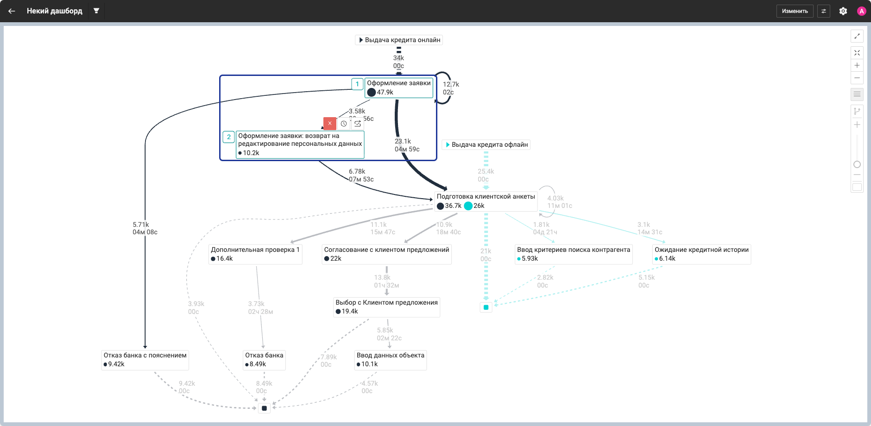
Task: Click the loop icon next to the clock
Action: pos(358,124)
